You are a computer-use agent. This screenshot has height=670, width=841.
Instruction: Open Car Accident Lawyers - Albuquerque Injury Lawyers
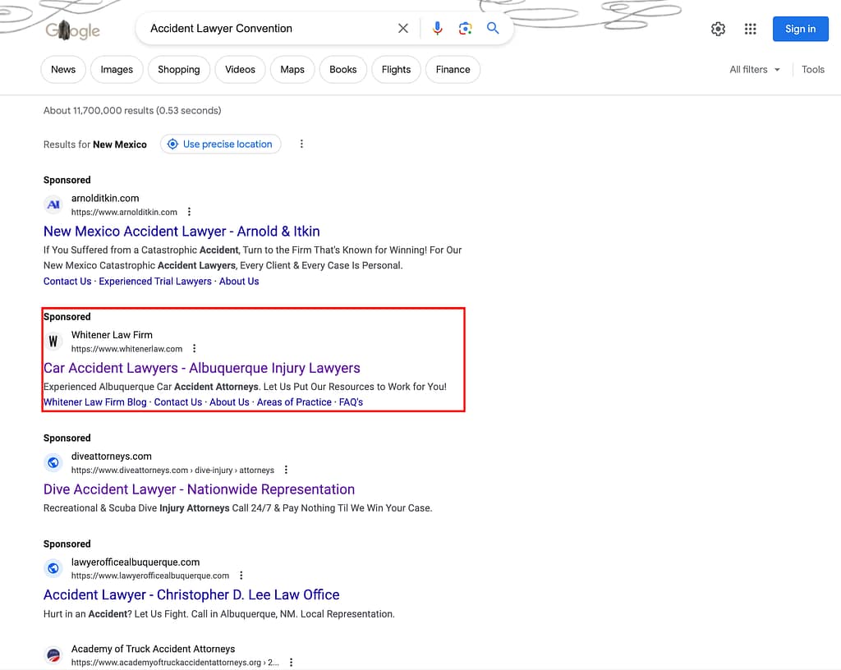[202, 368]
